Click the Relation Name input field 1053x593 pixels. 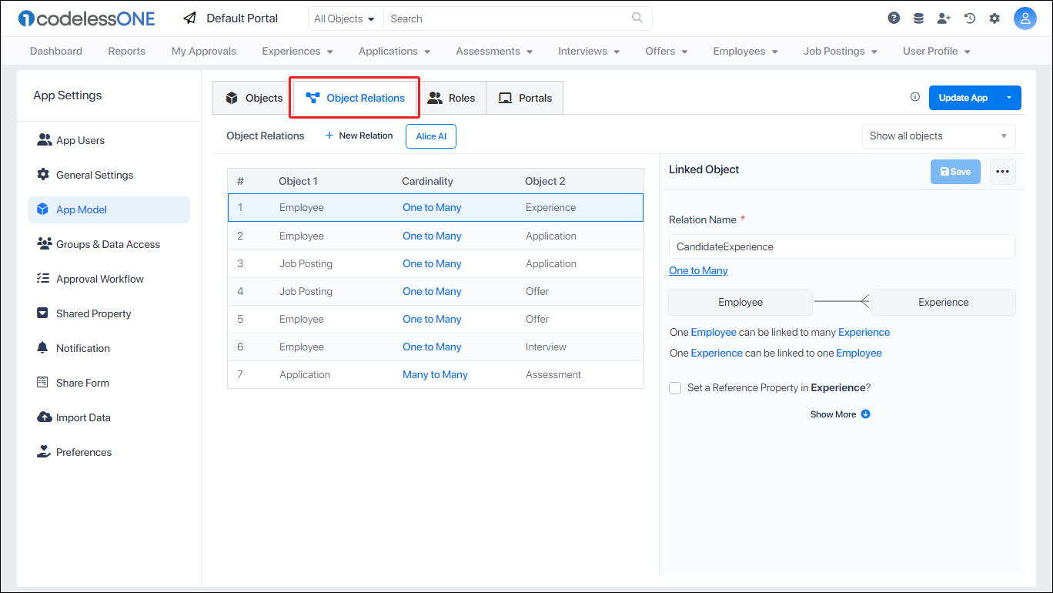(x=841, y=246)
